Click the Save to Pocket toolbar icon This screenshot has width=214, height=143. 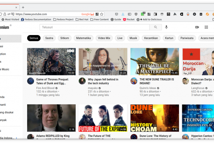coord(116,14)
